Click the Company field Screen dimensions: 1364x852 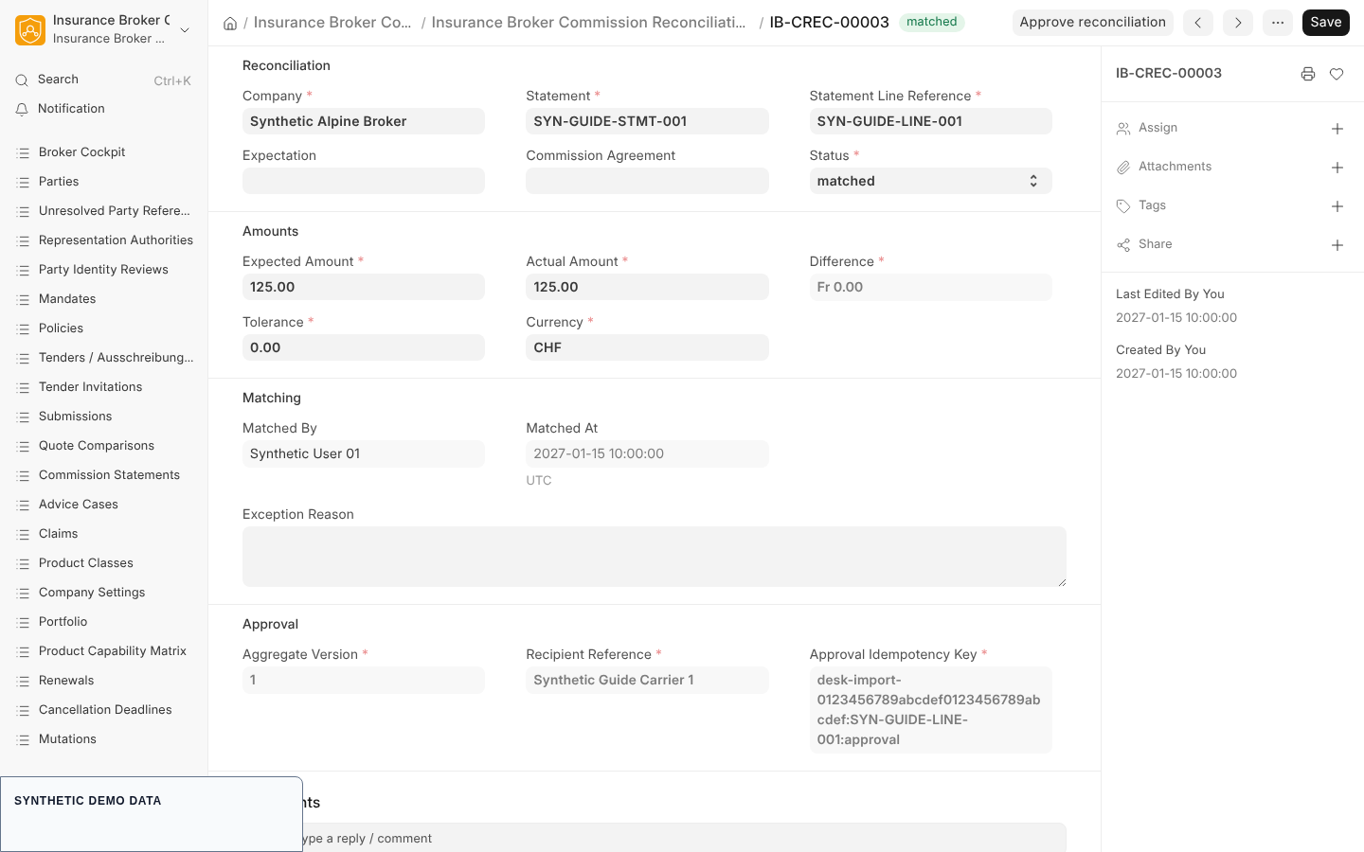(x=364, y=121)
